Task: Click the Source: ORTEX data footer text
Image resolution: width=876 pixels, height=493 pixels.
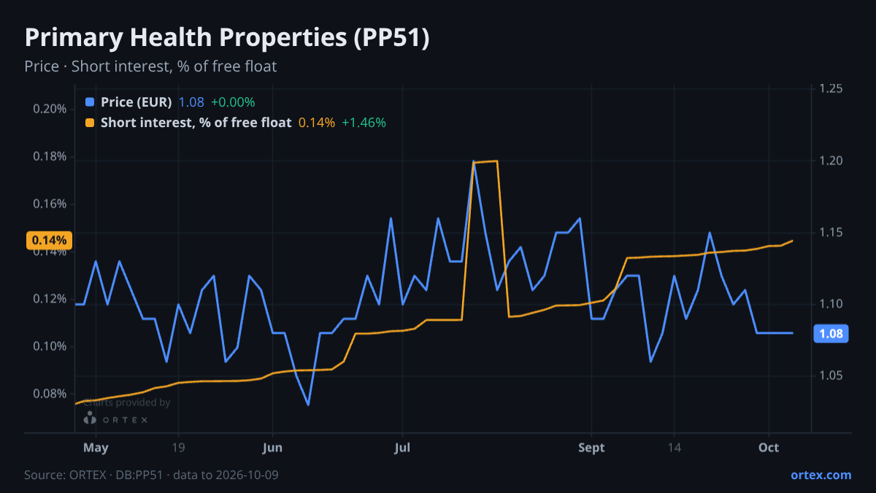Action: point(151,475)
